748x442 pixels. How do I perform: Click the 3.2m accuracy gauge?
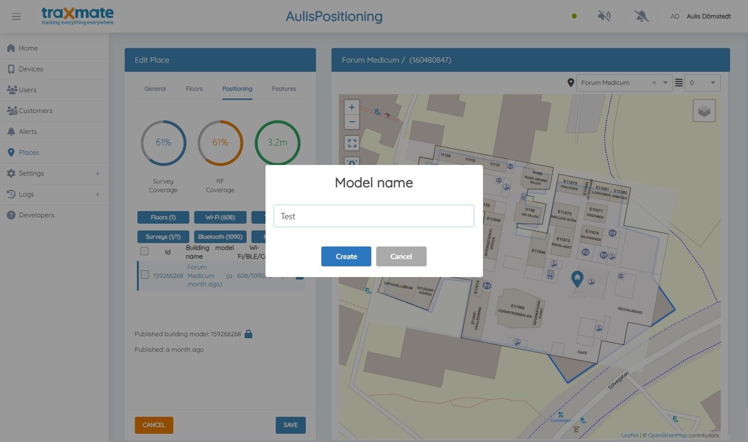(278, 143)
